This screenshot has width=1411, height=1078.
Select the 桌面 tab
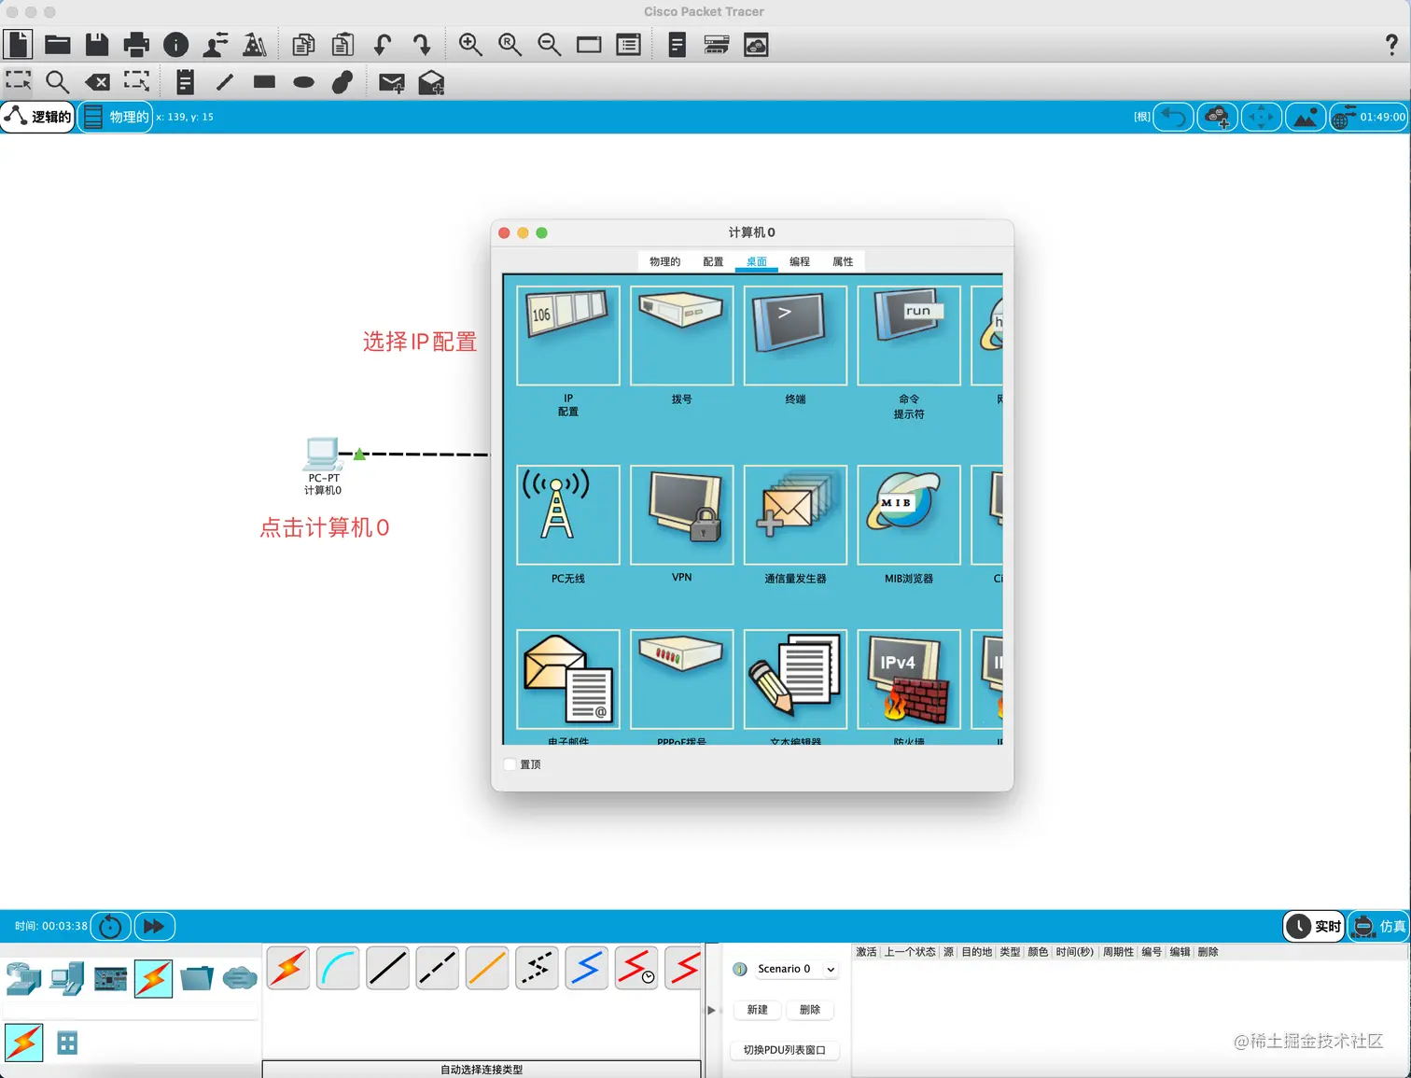(x=756, y=261)
